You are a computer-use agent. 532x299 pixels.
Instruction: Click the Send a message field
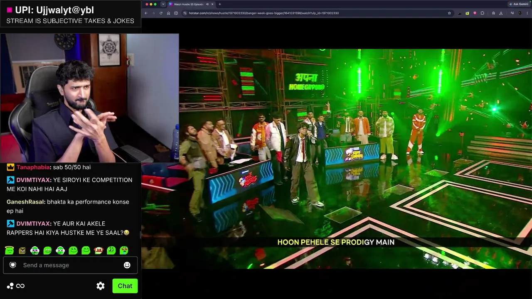click(70, 265)
